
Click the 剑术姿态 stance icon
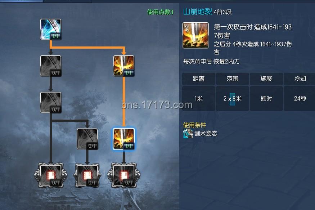pos(188,134)
